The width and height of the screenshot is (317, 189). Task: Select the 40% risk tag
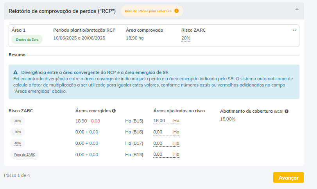pyautogui.click(x=18, y=143)
